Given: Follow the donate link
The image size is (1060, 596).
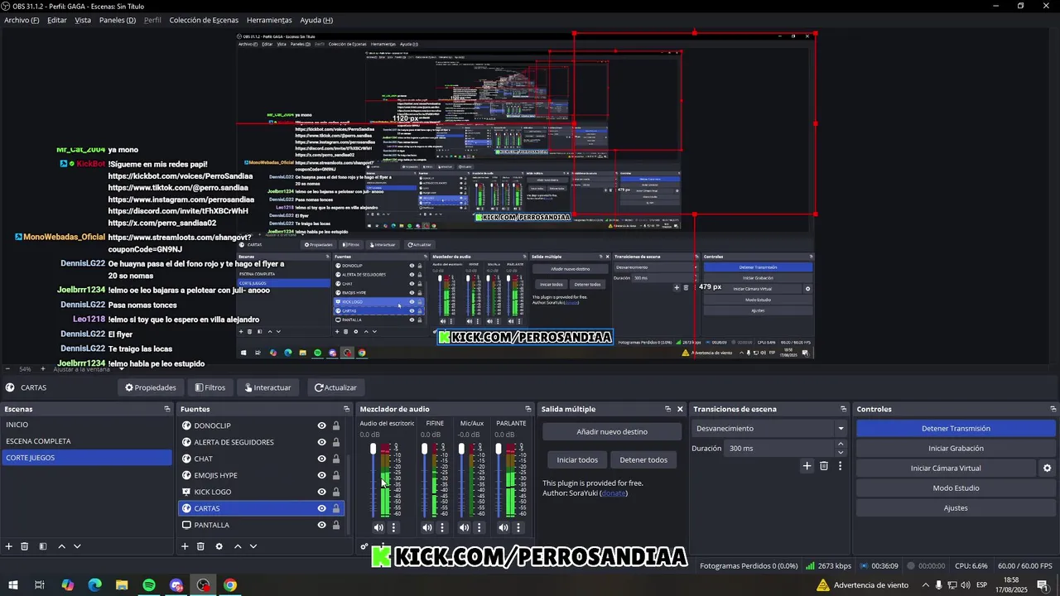Looking at the screenshot, I should click(614, 493).
